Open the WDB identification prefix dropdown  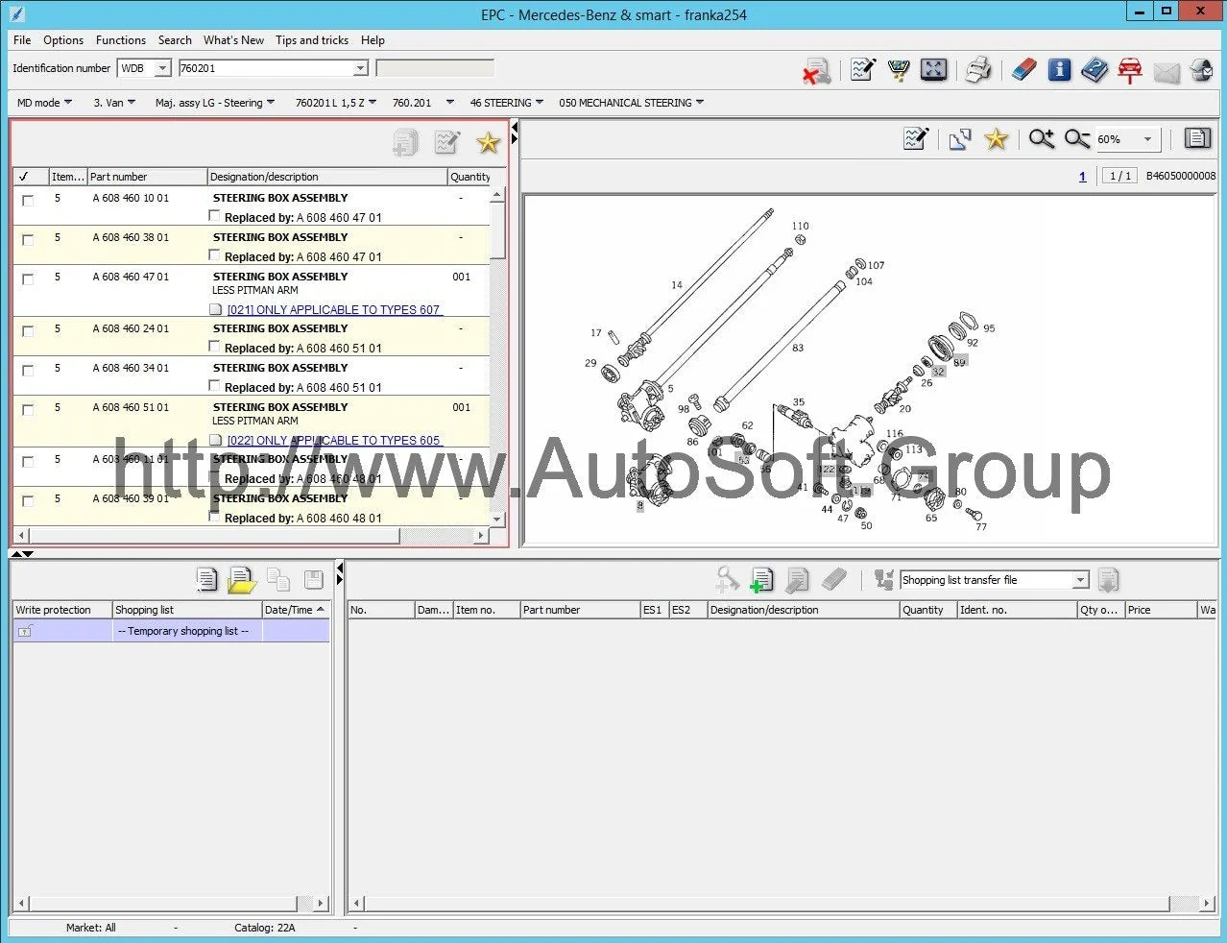pyautogui.click(x=162, y=68)
